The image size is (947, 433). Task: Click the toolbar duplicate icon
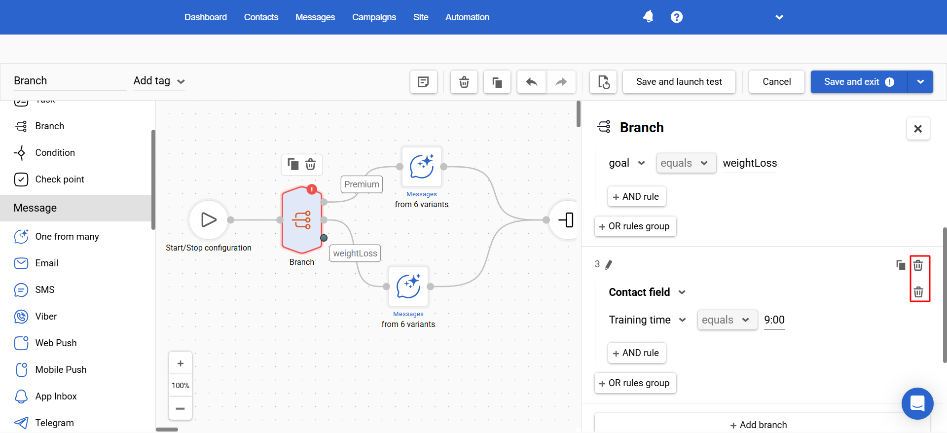[x=497, y=82]
